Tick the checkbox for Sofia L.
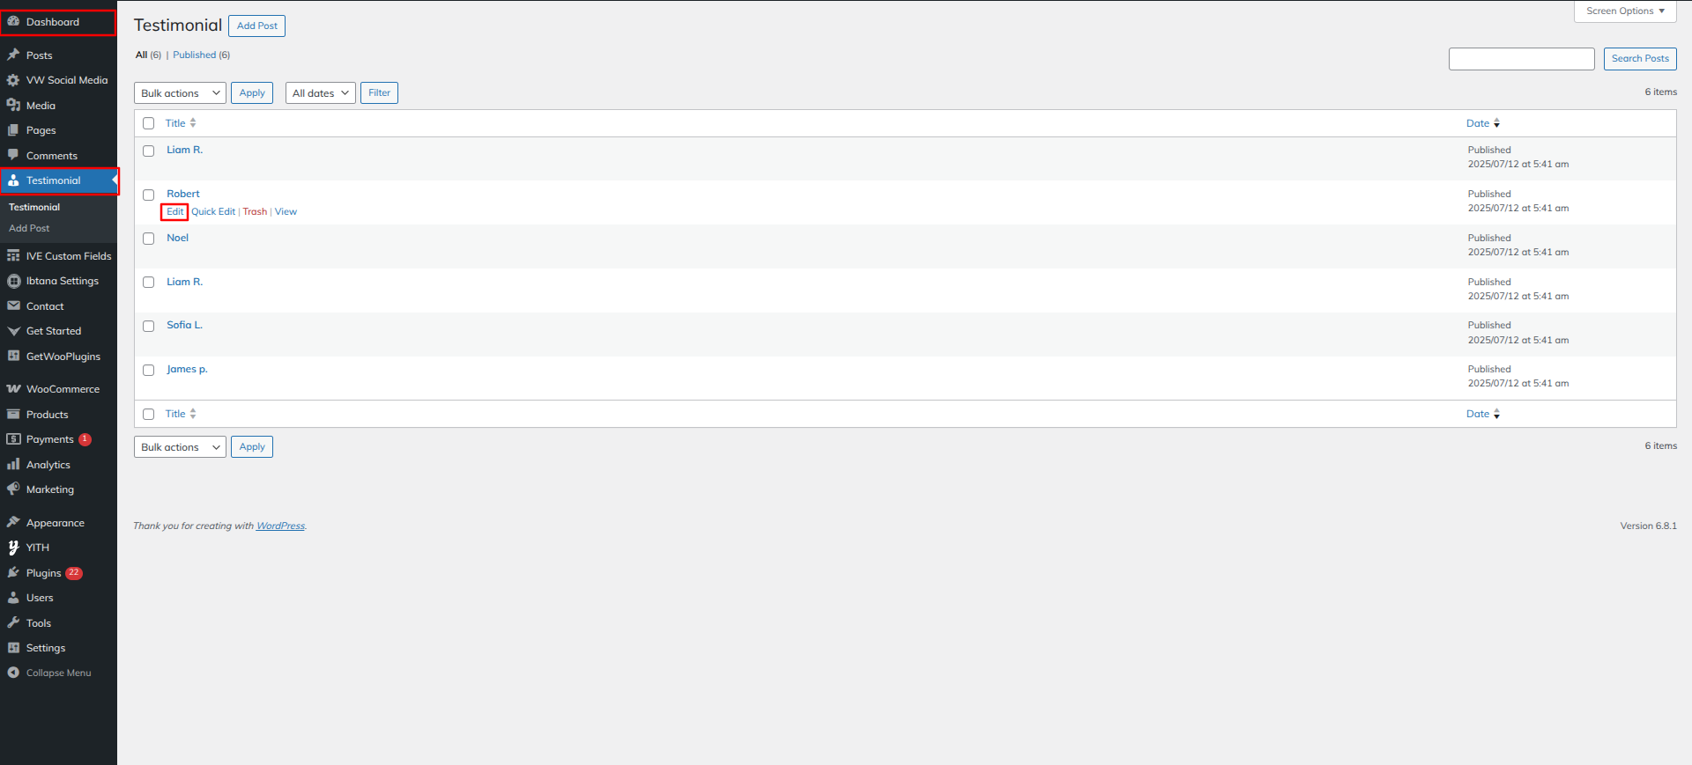The width and height of the screenshot is (1692, 765). coord(149,326)
